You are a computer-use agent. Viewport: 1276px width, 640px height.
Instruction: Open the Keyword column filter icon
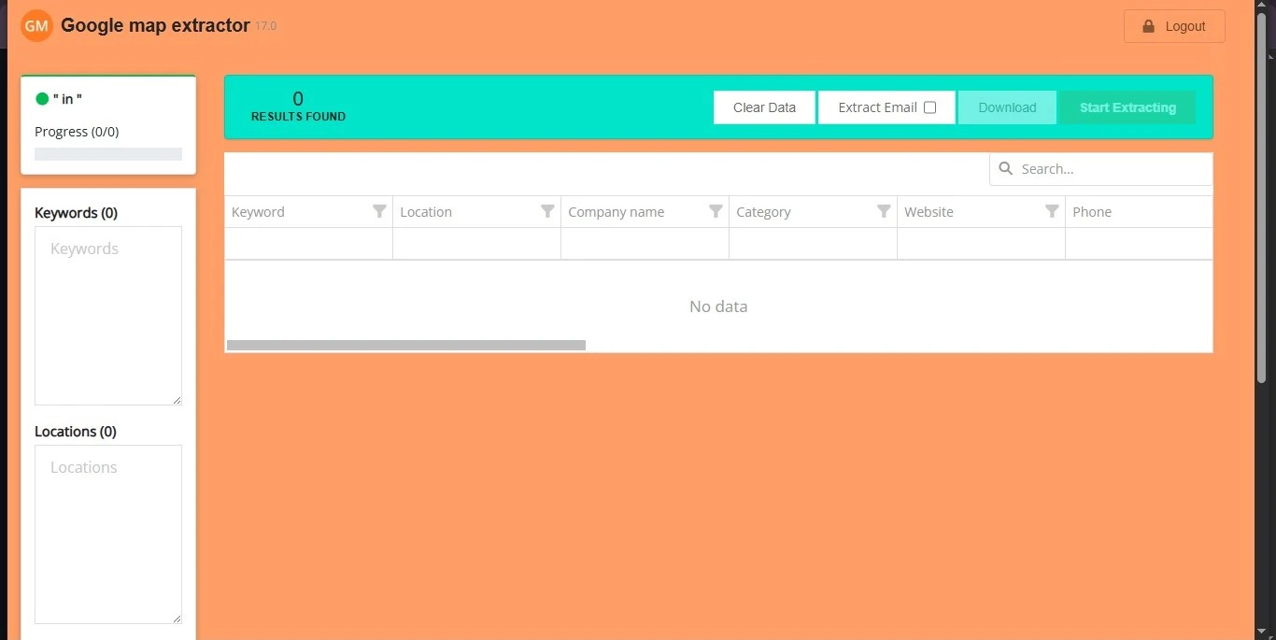(379, 211)
